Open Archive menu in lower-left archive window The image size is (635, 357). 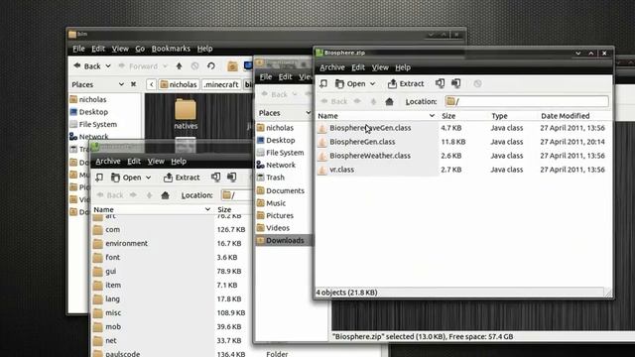[108, 162]
